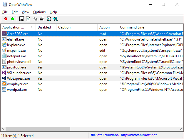Click the notepad.exe notepad icon
Screen dimensions: 184x139
click(x=4, y=56)
